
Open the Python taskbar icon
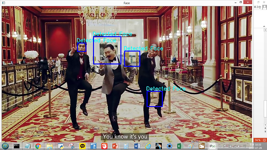point(60,146)
